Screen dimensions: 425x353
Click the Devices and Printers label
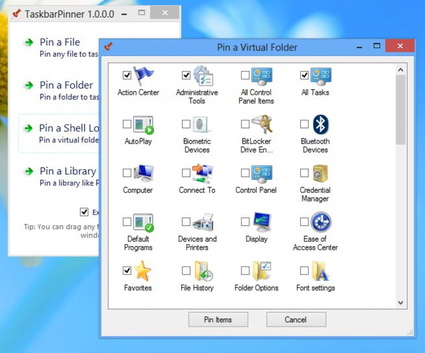[x=197, y=243]
